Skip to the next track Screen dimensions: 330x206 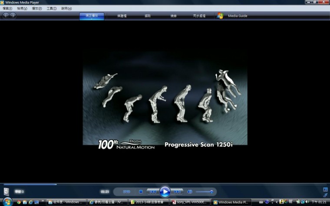pyautogui.click(x=177, y=191)
